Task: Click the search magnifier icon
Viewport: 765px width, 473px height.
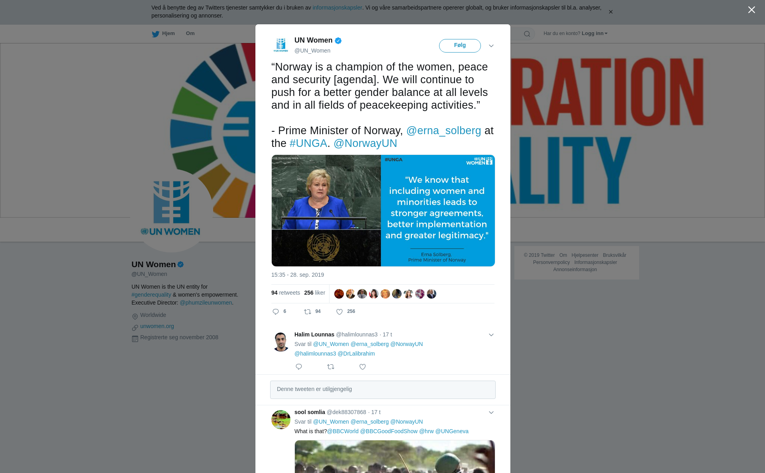Action: click(x=527, y=34)
